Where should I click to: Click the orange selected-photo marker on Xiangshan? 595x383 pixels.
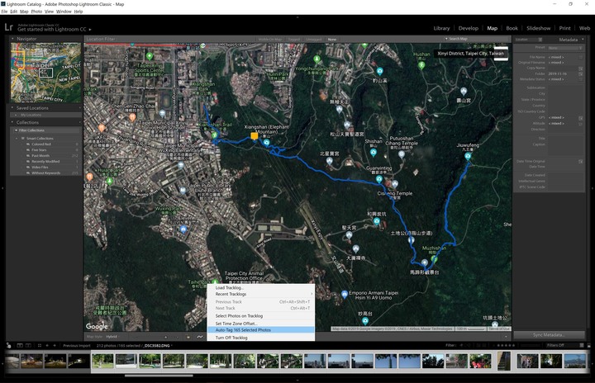point(255,135)
